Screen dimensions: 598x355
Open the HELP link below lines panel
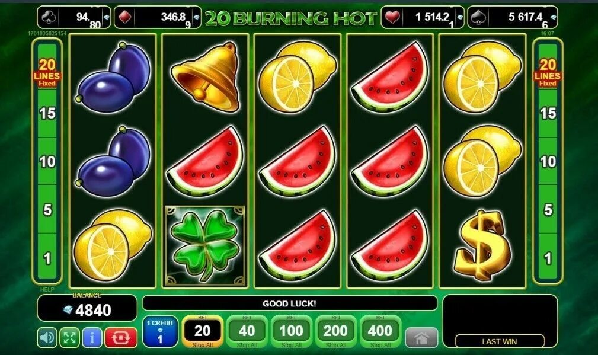point(47,289)
